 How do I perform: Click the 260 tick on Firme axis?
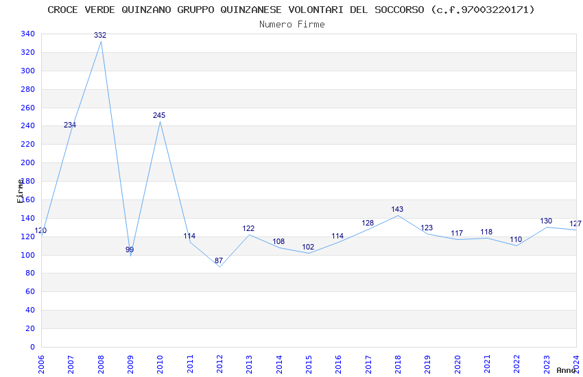28,108
